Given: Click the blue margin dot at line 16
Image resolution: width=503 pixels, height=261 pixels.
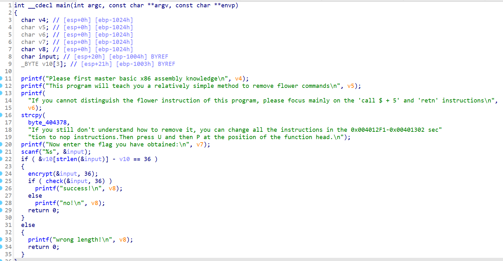Looking at the screenshot, I should pos(1,115).
